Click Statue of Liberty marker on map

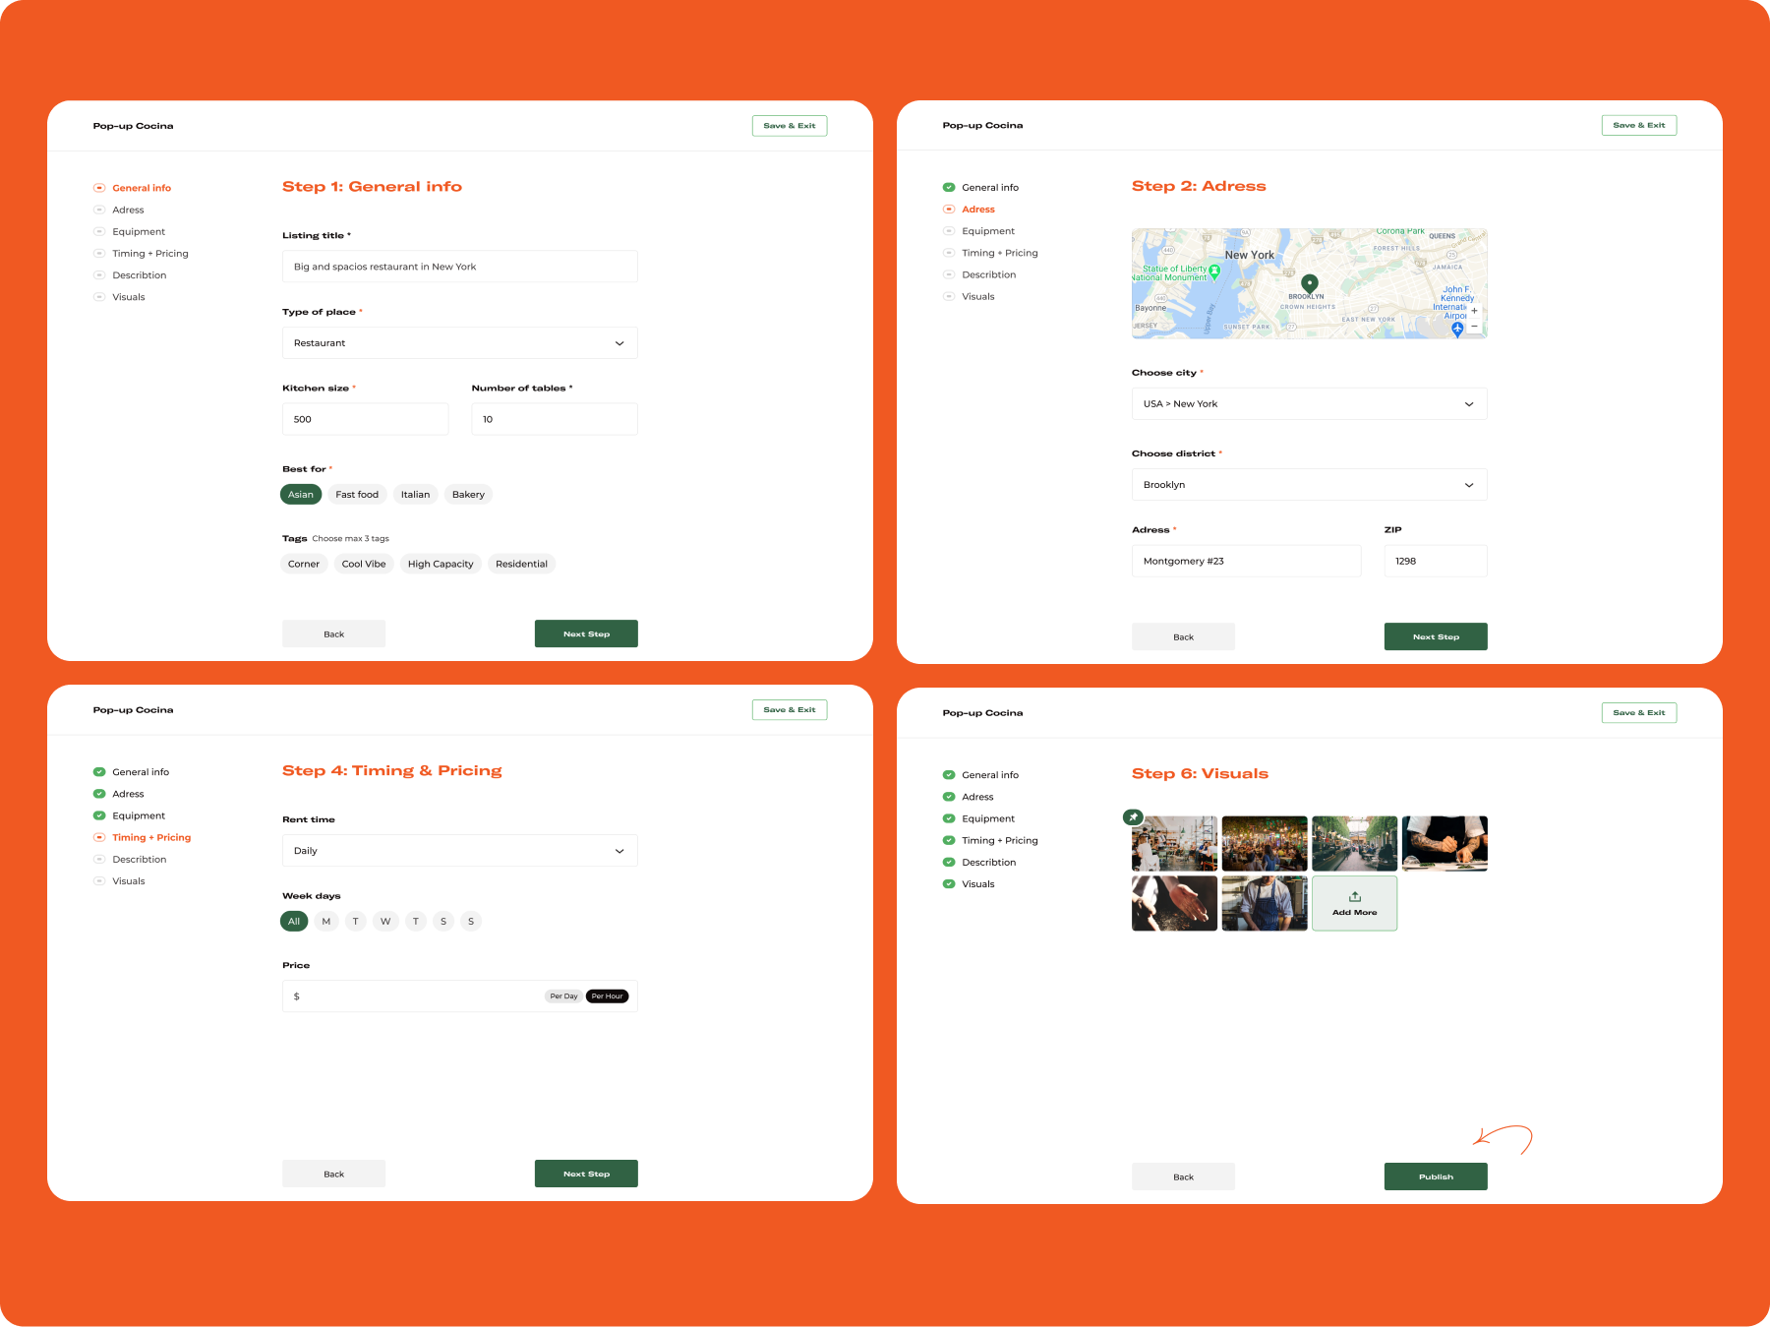(x=1214, y=271)
